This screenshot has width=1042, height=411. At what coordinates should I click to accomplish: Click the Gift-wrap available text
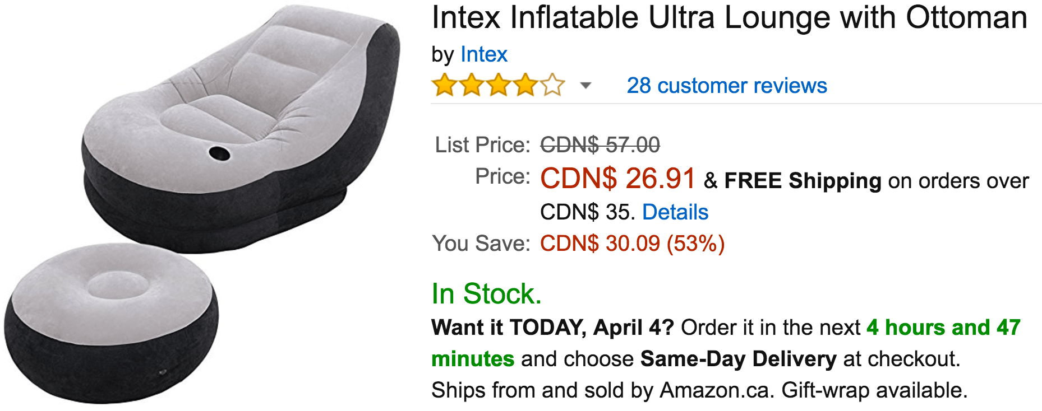pos(874,390)
